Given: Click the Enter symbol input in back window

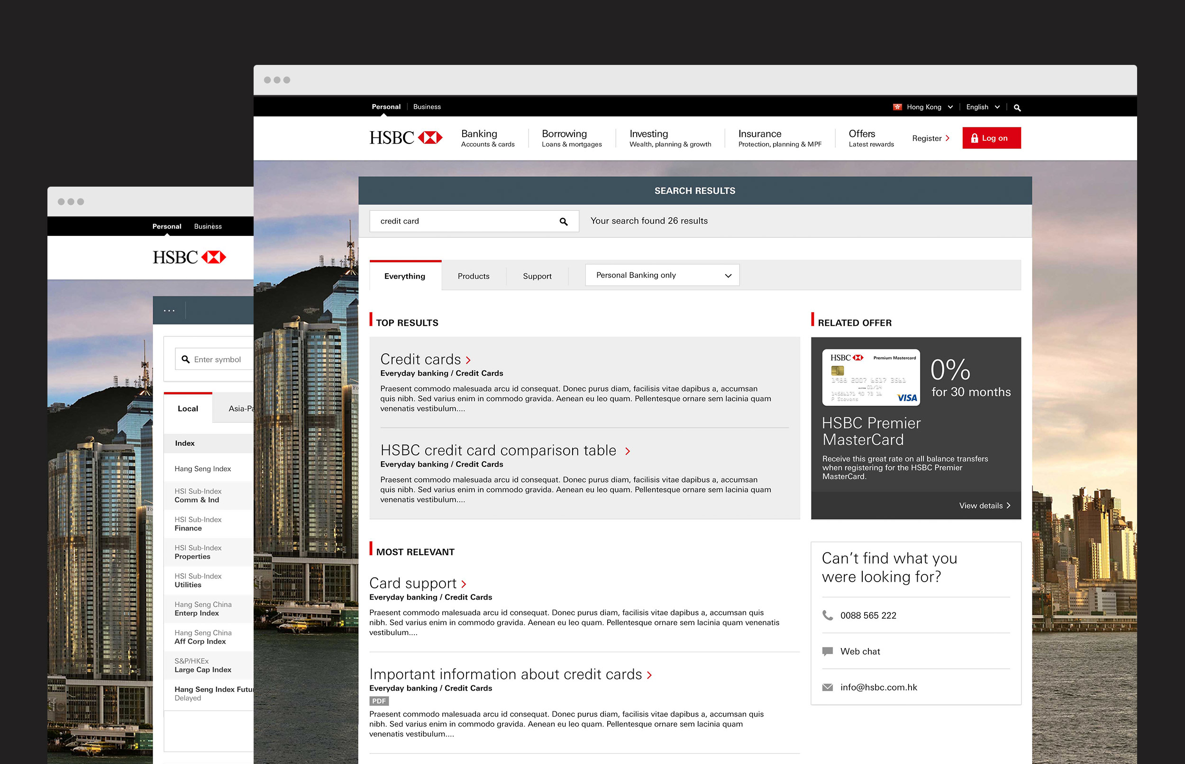Looking at the screenshot, I should click(x=214, y=359).
